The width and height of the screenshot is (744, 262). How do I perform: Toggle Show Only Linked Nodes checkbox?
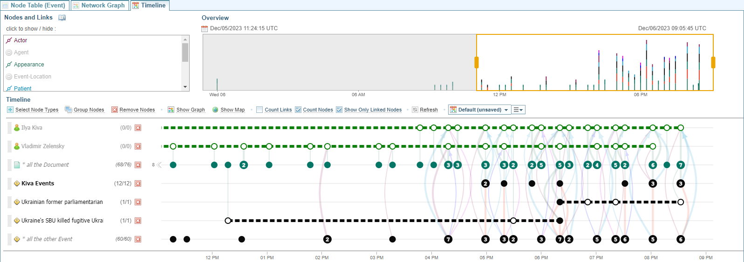(339, 110)
